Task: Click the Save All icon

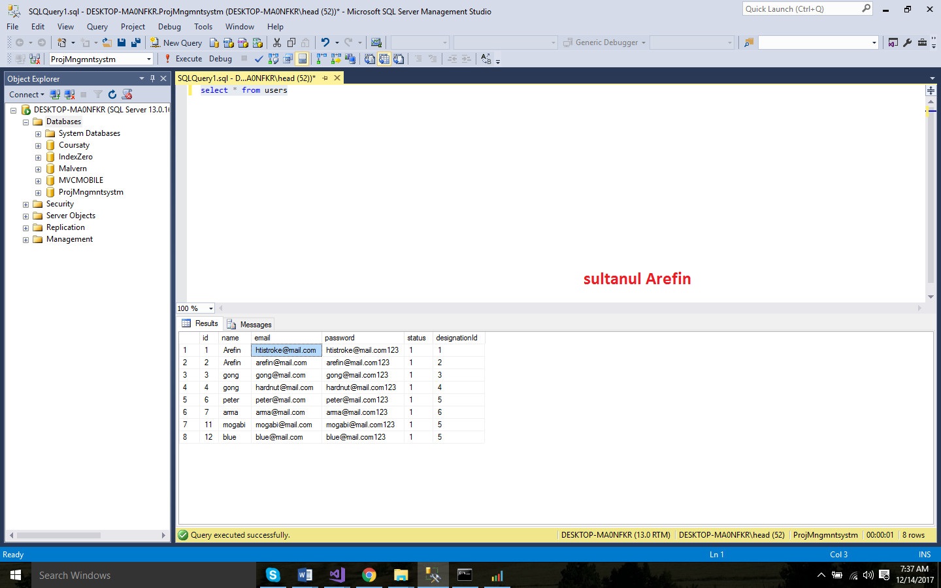Action: 136,42
